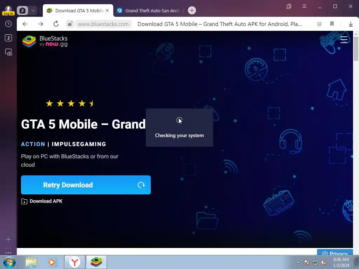Click the network tray icon

click(x=315, y=262)
